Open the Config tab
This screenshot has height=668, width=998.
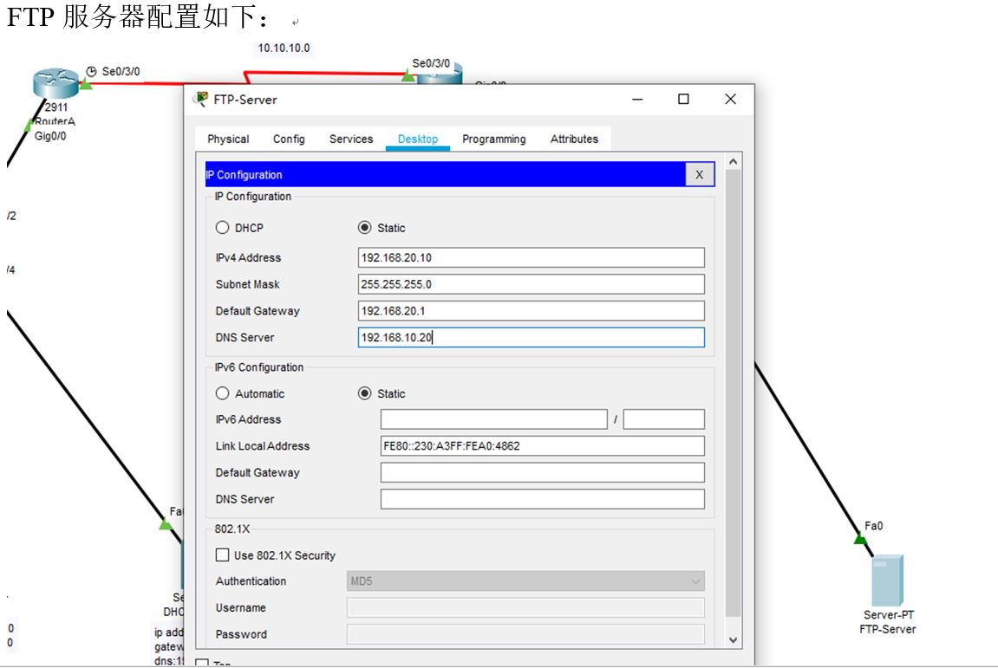[289, 139]
